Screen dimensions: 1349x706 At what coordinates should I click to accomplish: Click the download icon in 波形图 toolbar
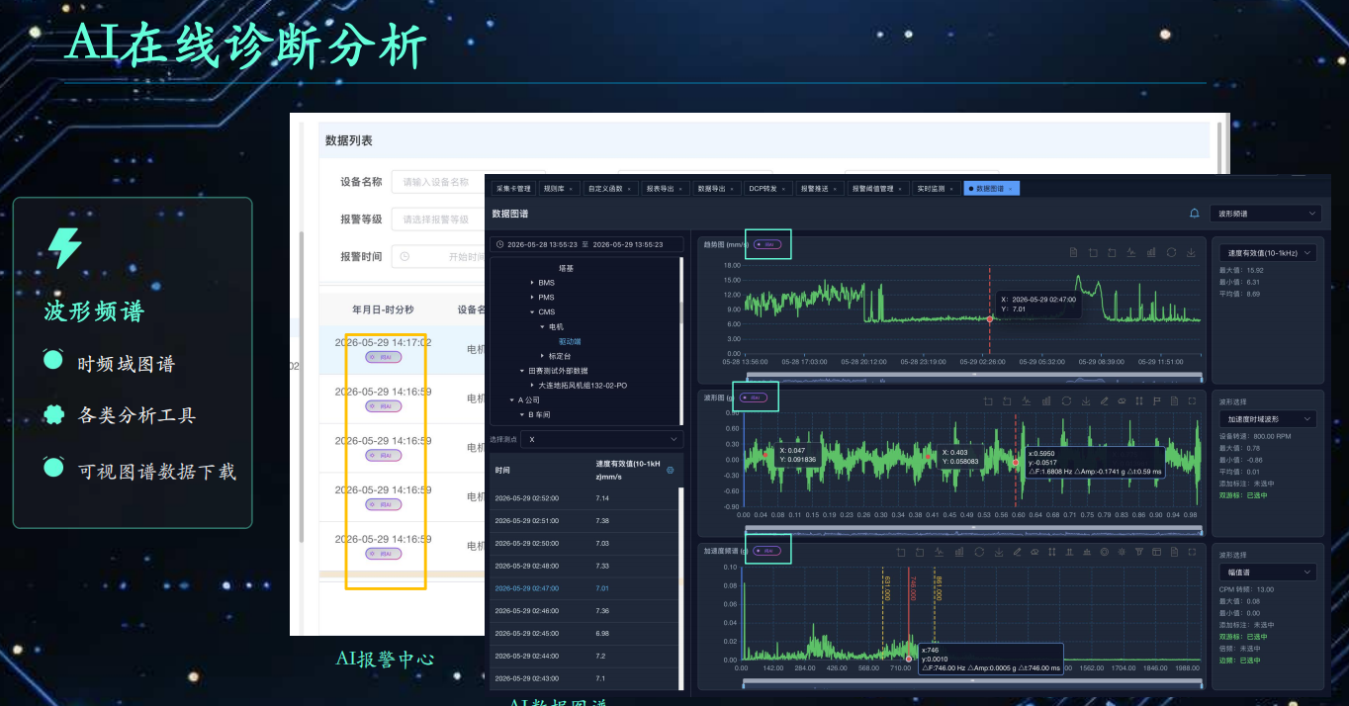click(1086, 400)
